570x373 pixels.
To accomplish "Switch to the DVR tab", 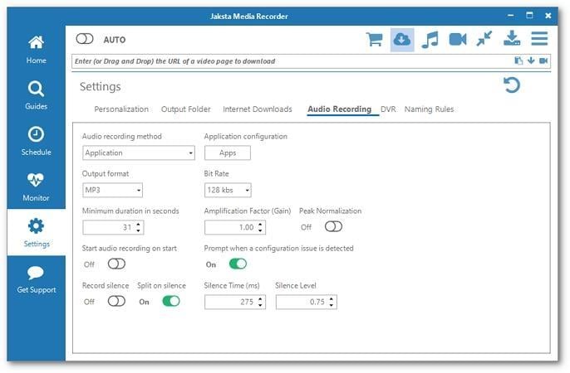I will 388,109.
